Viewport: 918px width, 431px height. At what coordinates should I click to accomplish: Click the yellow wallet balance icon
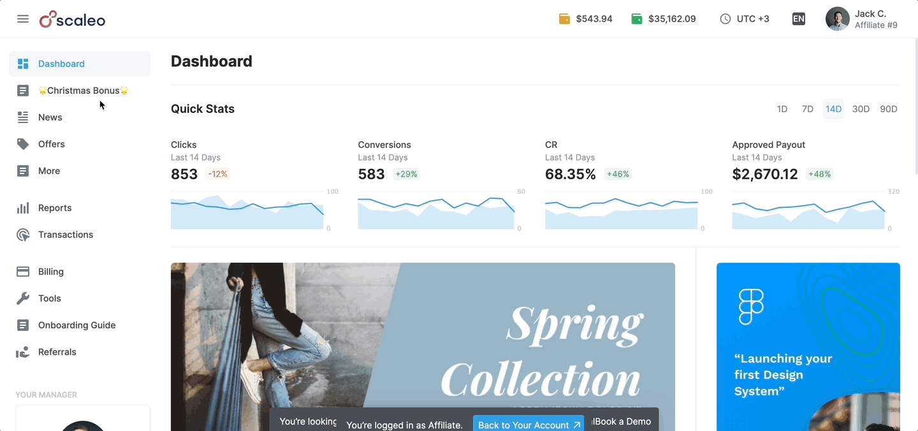[564, 19]
